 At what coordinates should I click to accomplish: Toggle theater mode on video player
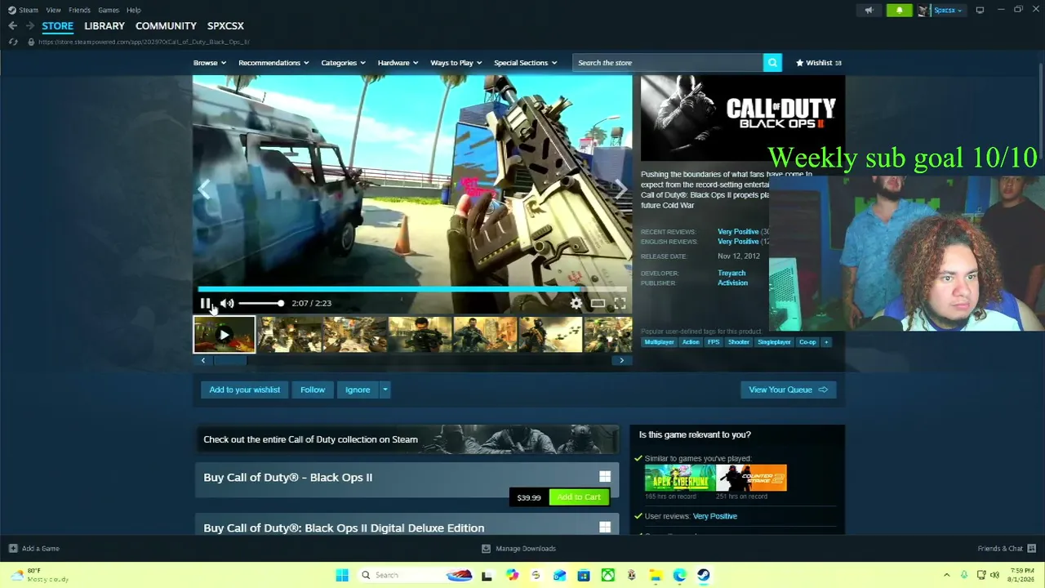[x=598, y=304]
